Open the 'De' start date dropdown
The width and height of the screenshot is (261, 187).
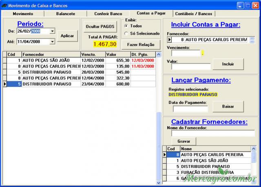click(53, 31)
